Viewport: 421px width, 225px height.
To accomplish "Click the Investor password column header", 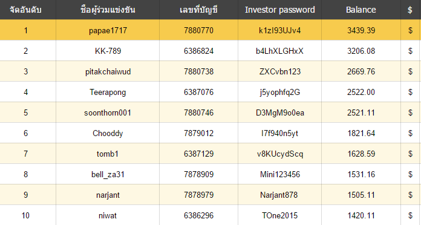I will point(280,10).
